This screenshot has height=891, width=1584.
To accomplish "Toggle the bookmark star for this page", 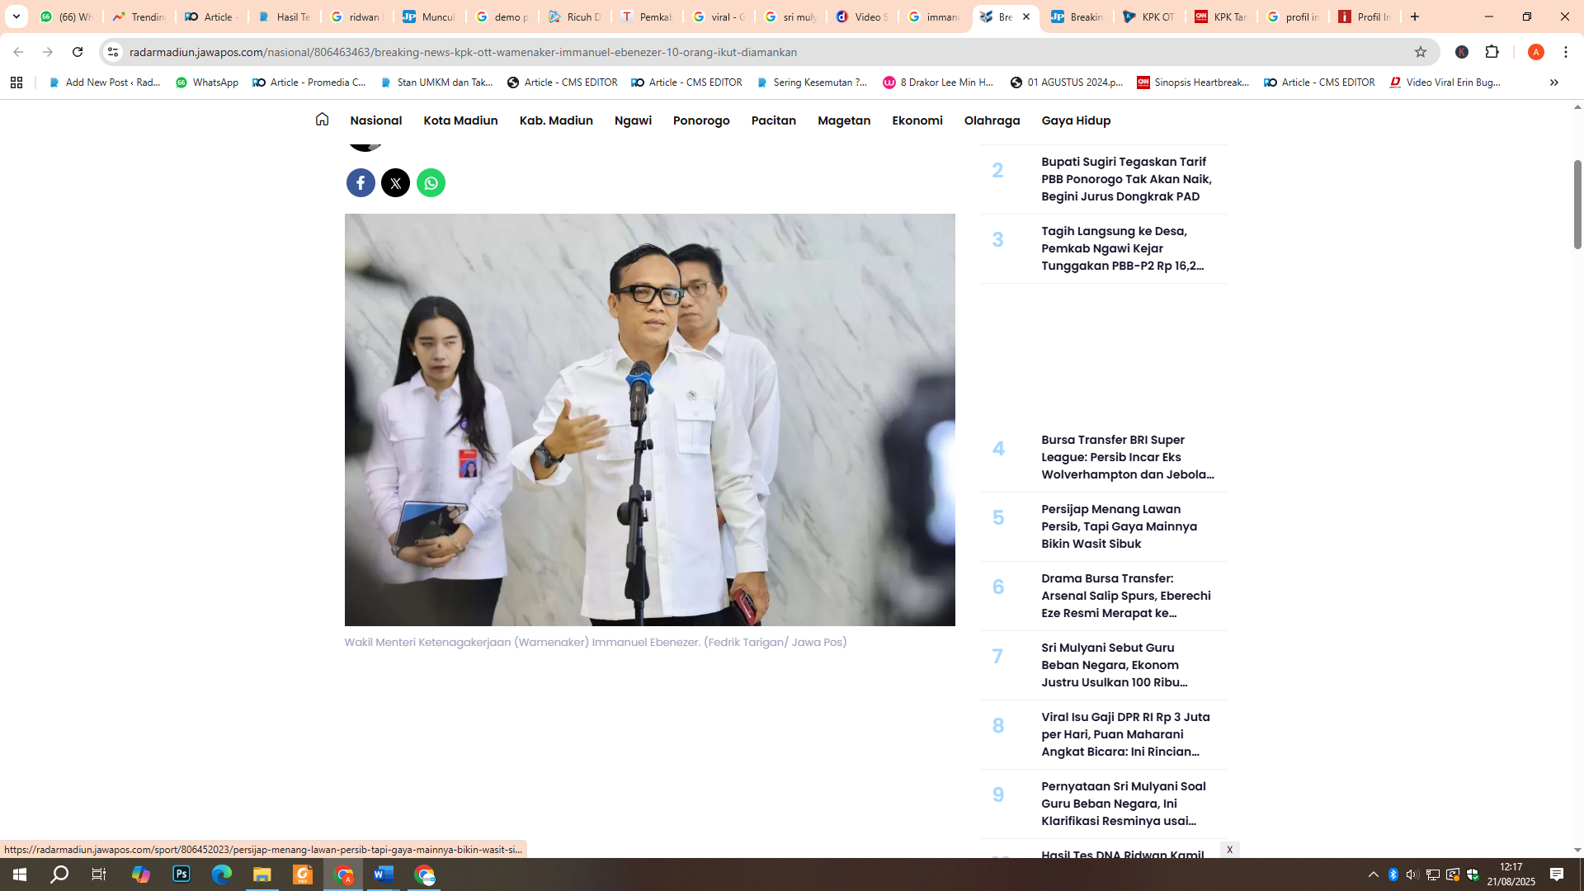I will (x=1421, y=52).
